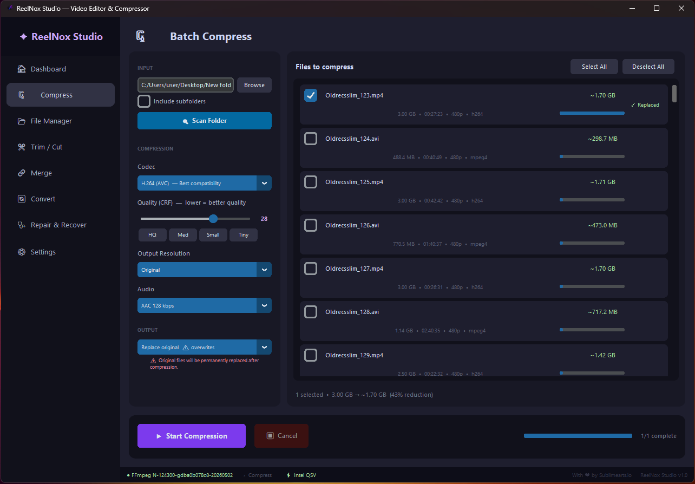
Task: Click Oldrecsslim_123.mp4 progress bar
Action: [592, 113]
